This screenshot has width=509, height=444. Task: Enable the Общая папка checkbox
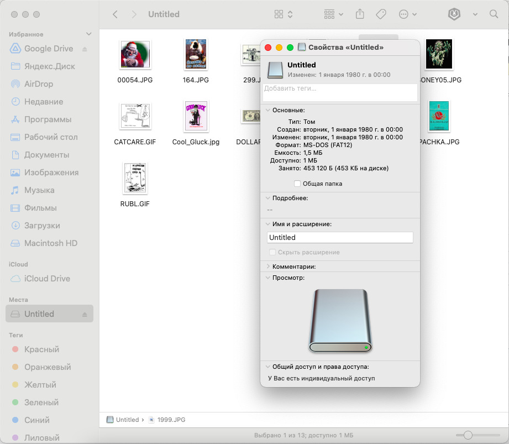point(297,184)
